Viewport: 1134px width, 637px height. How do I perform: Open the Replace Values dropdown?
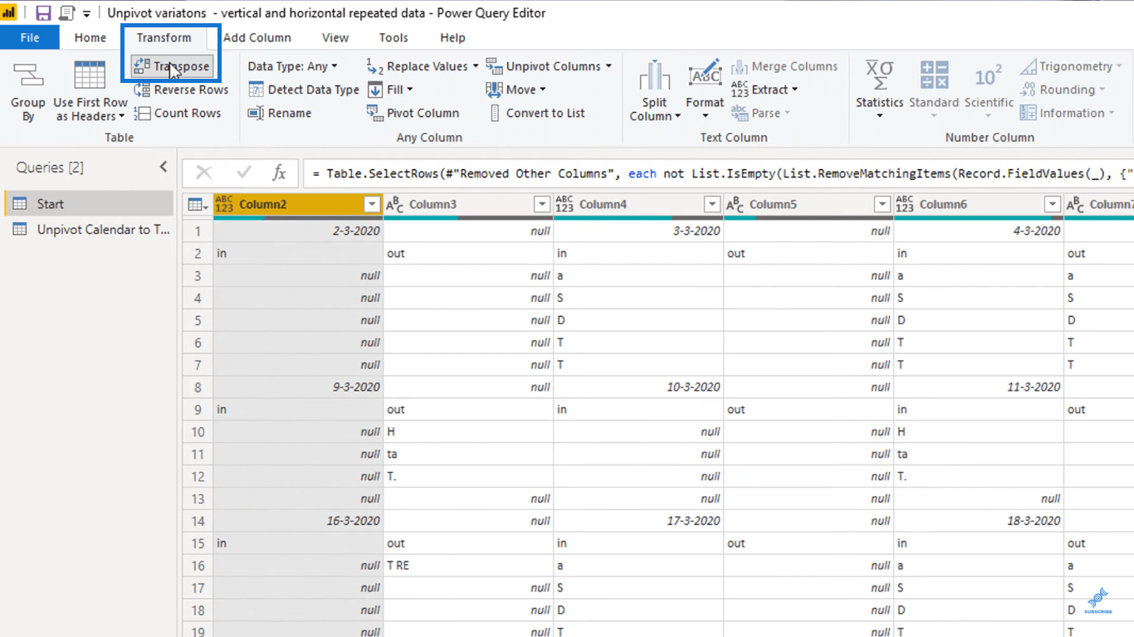[x=423, y=66]
